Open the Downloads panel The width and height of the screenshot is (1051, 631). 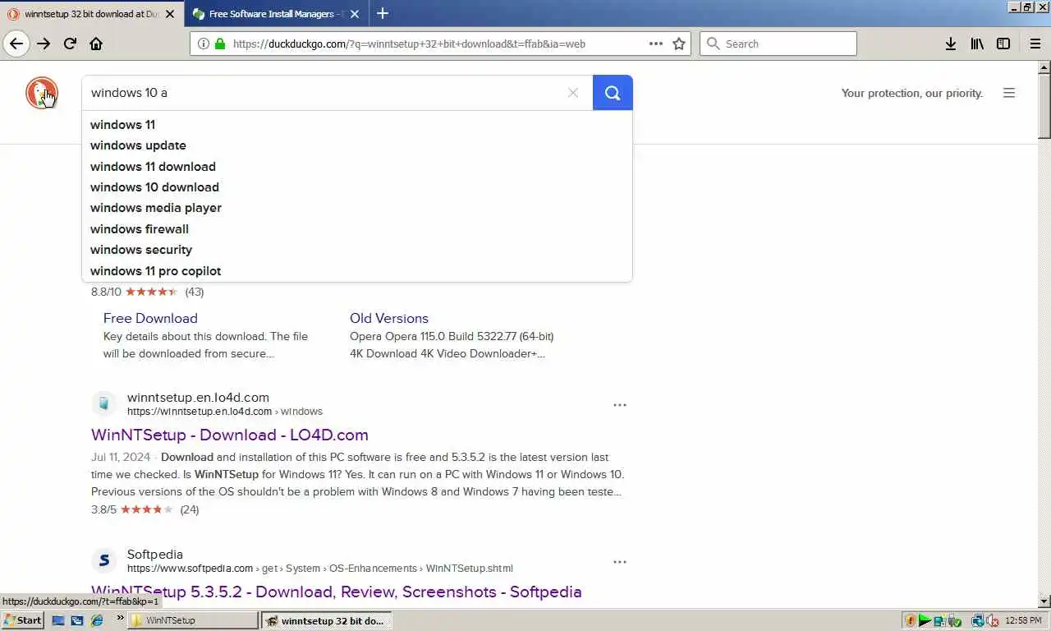950,44
